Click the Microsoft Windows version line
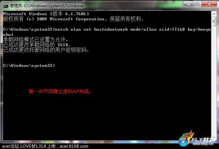Screen dimensions: 219x149 tap(46, 14)
